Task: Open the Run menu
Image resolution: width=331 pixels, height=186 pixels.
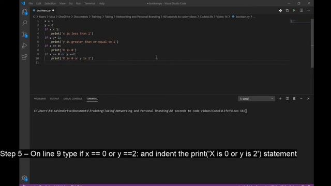Action: point(78,4)
